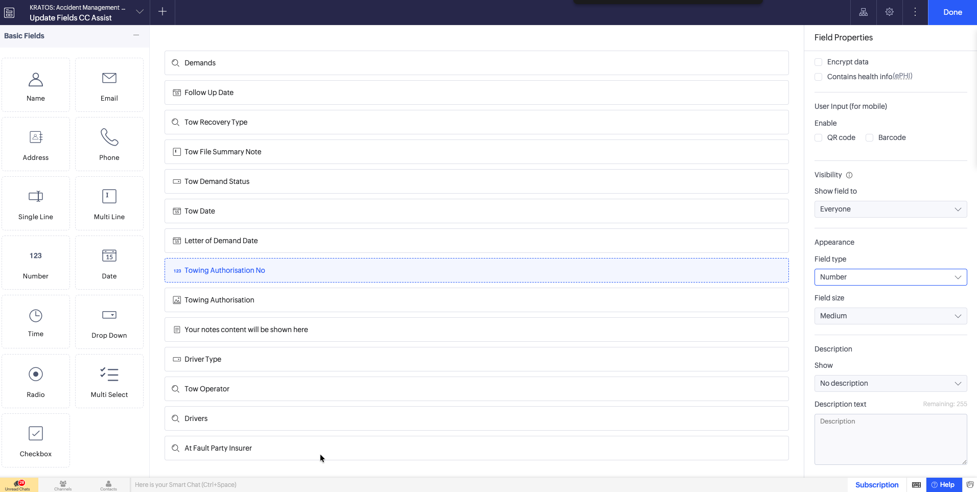
Task: Click the Help button
Action: pyautogui.click(x=944, y=485)
